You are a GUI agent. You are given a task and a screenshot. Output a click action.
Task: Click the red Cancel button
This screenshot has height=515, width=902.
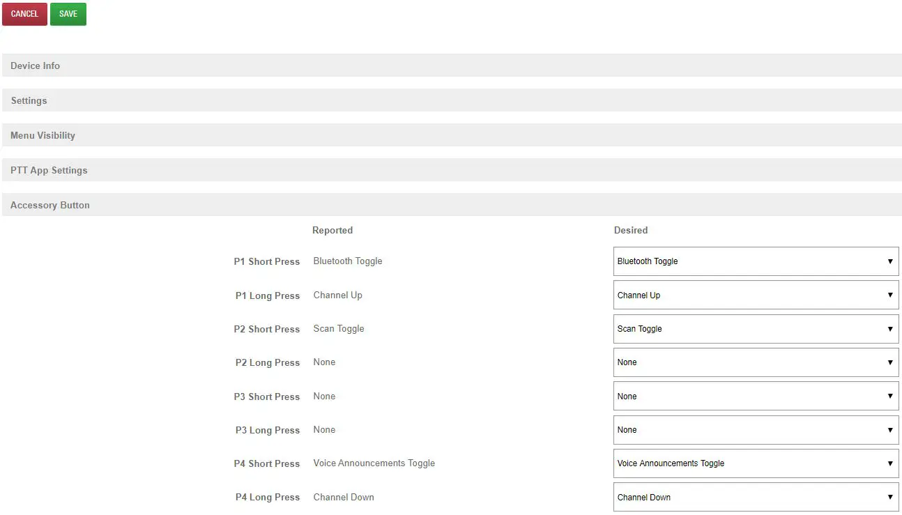tap(24, 14)
